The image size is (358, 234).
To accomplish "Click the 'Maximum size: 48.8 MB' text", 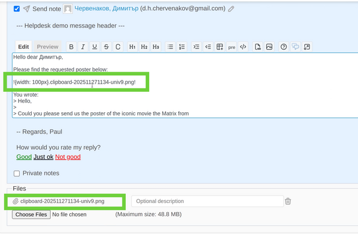I will 149,214.
